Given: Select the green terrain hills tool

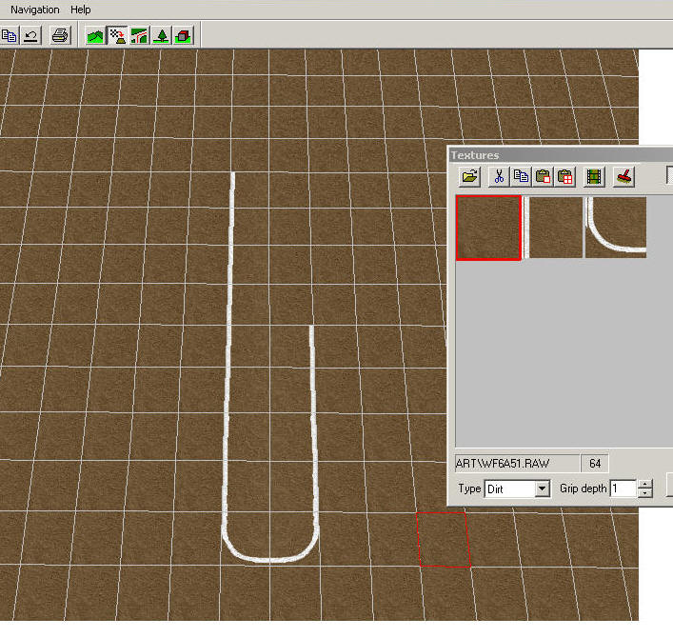Looking at the screenshot, I should coord(95,36).
